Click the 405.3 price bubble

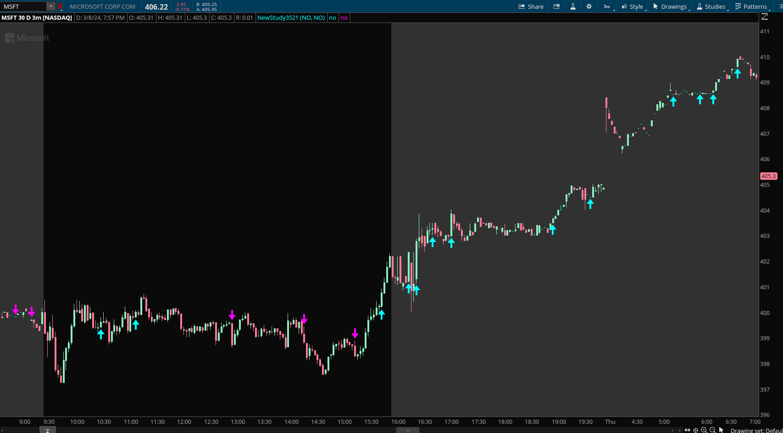tap(769, 176)
